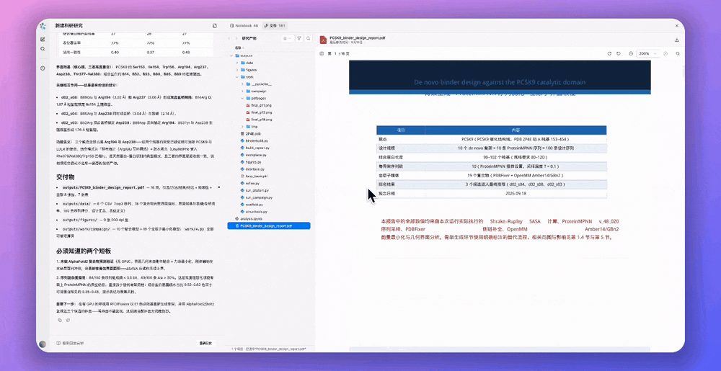Viewport: 721px width, 371px height.
Task: Zoom out of the PDF
Action: click(631, 54)
